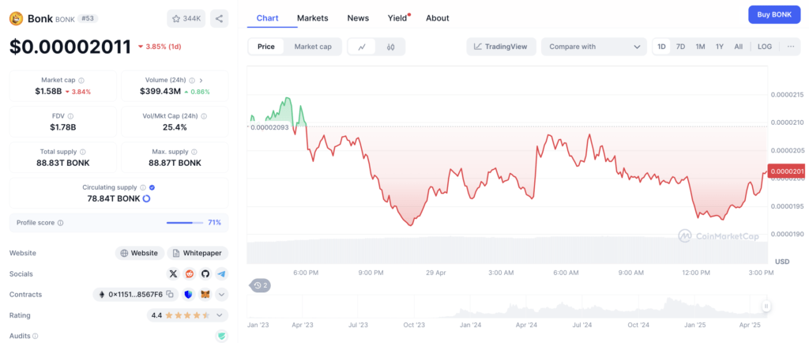
Task: Click the 3.85% (1d) price change
Action: click(x=160, y=47)
